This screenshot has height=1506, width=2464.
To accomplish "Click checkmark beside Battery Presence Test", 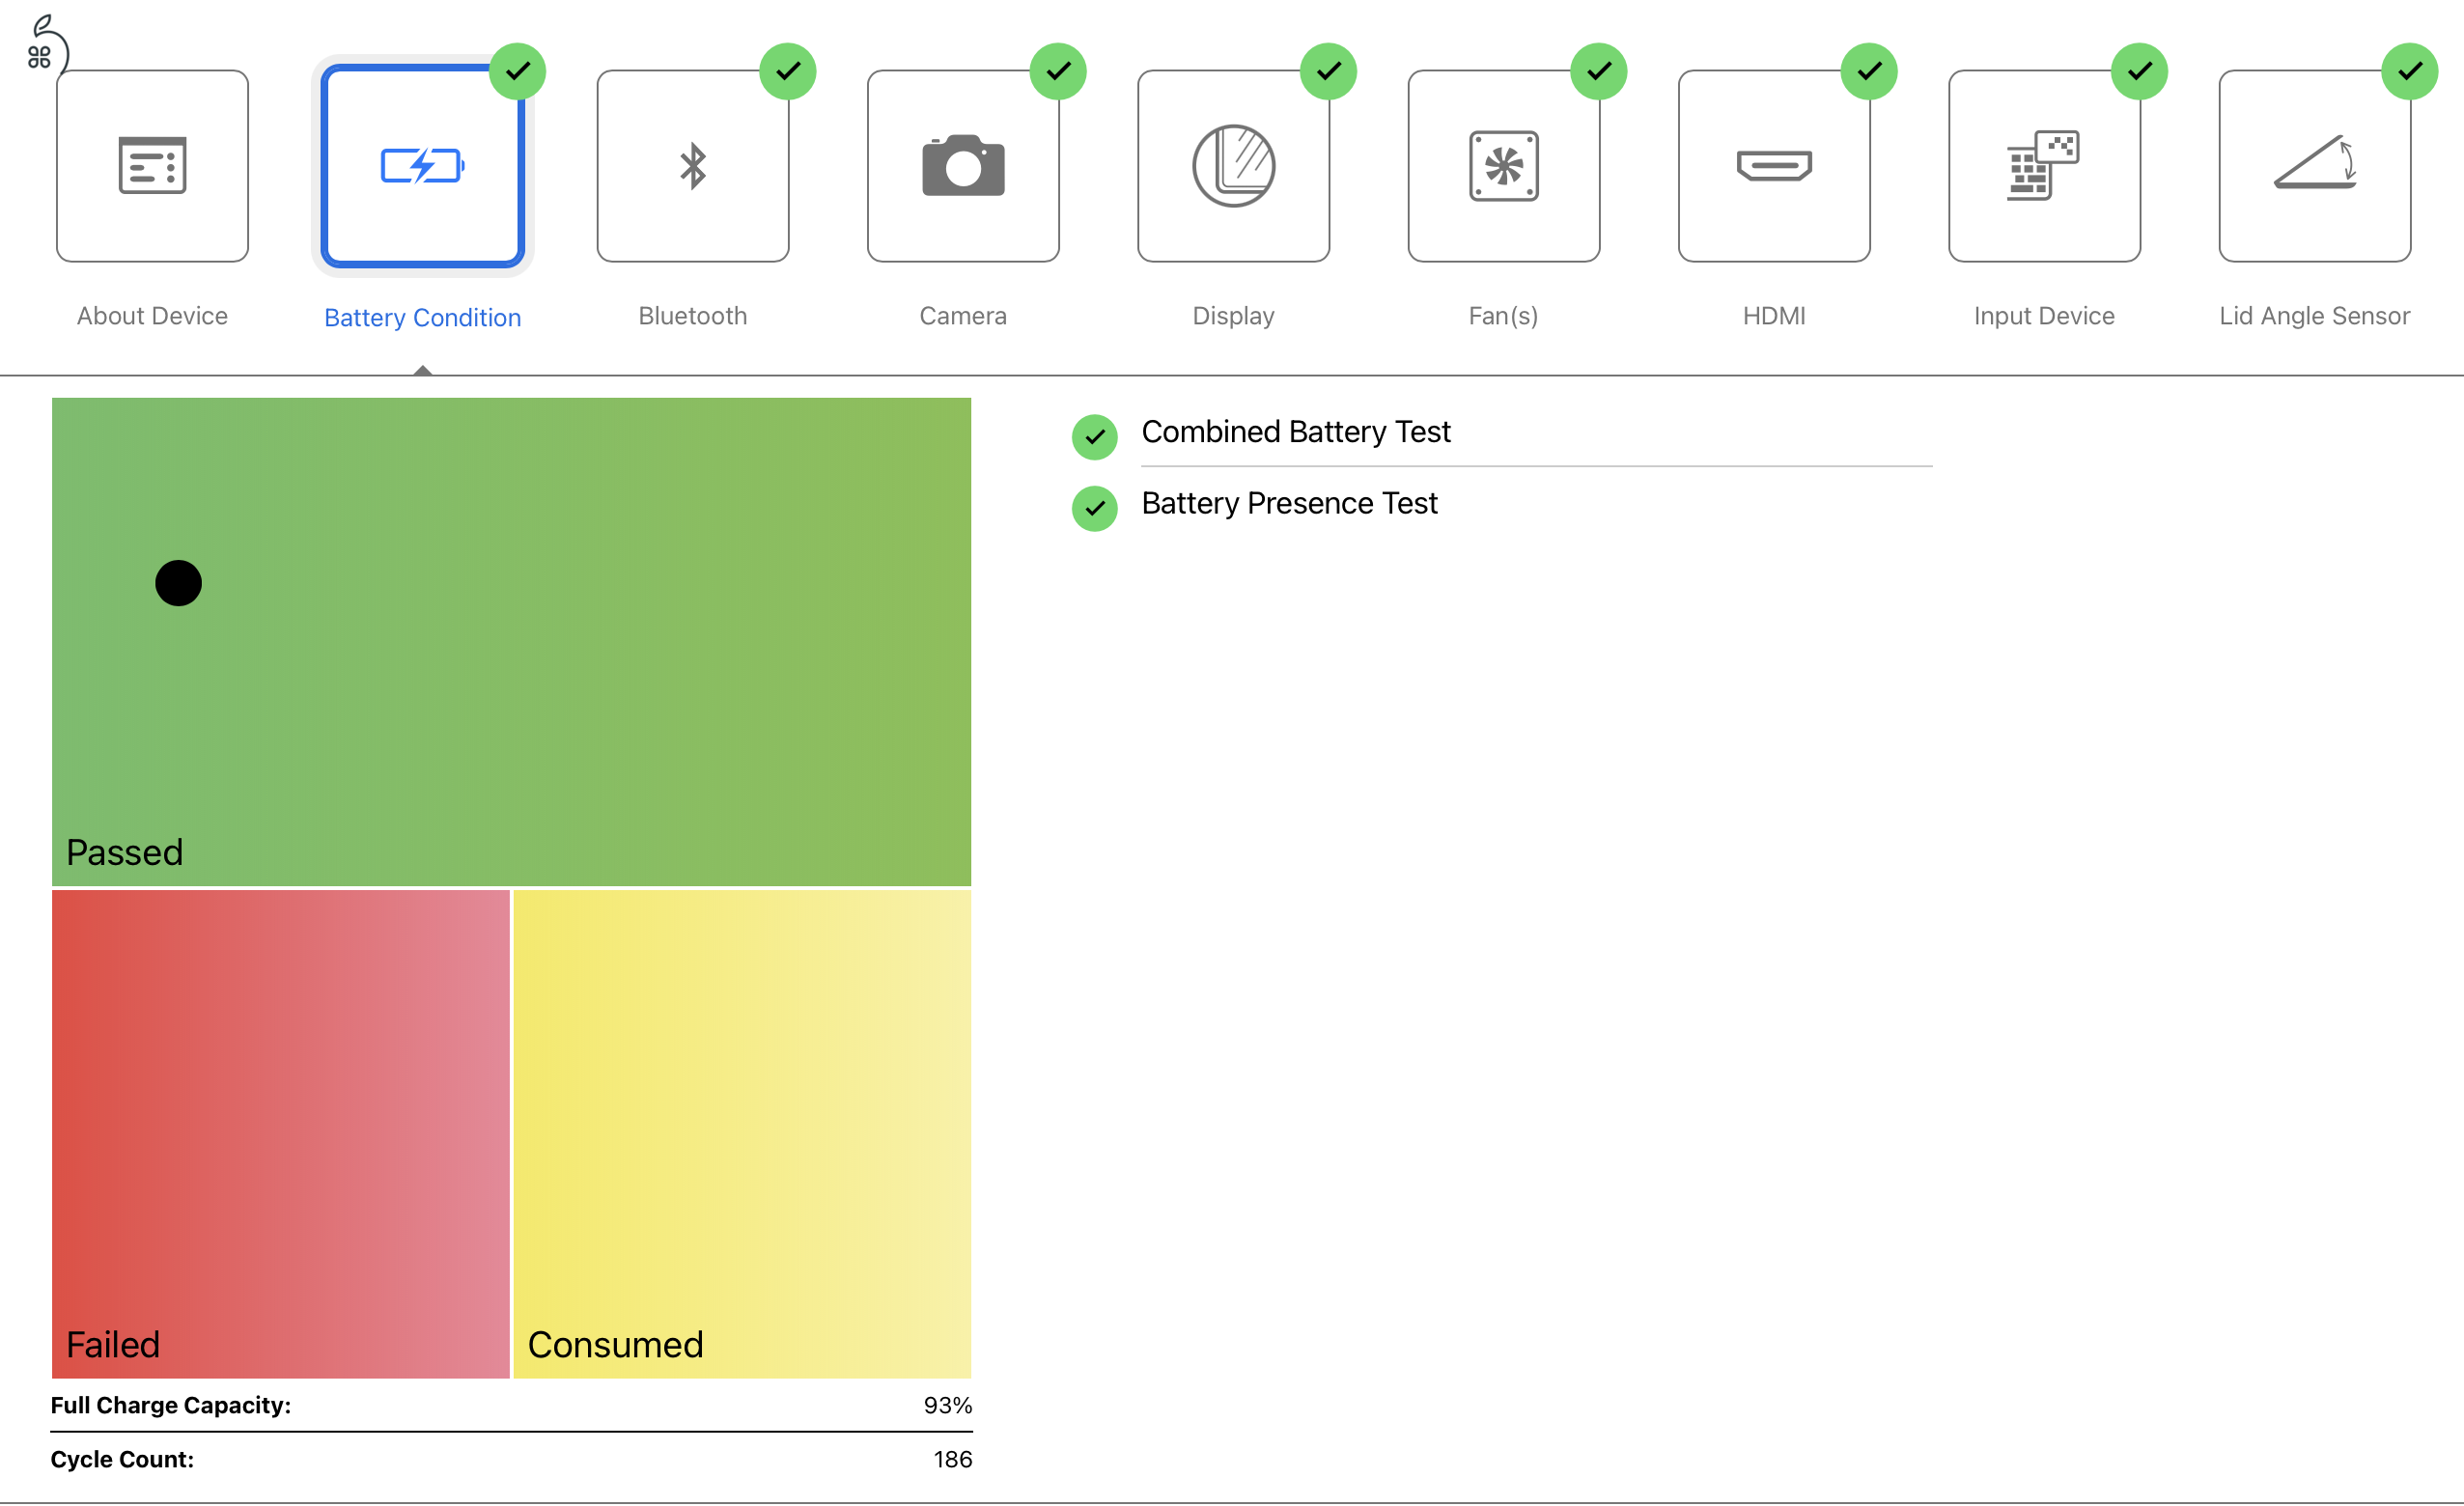I will coord(1094,508).
